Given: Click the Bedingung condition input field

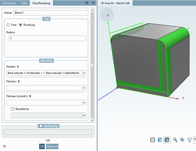Looking at the screenshot, I should click(48, 132).
